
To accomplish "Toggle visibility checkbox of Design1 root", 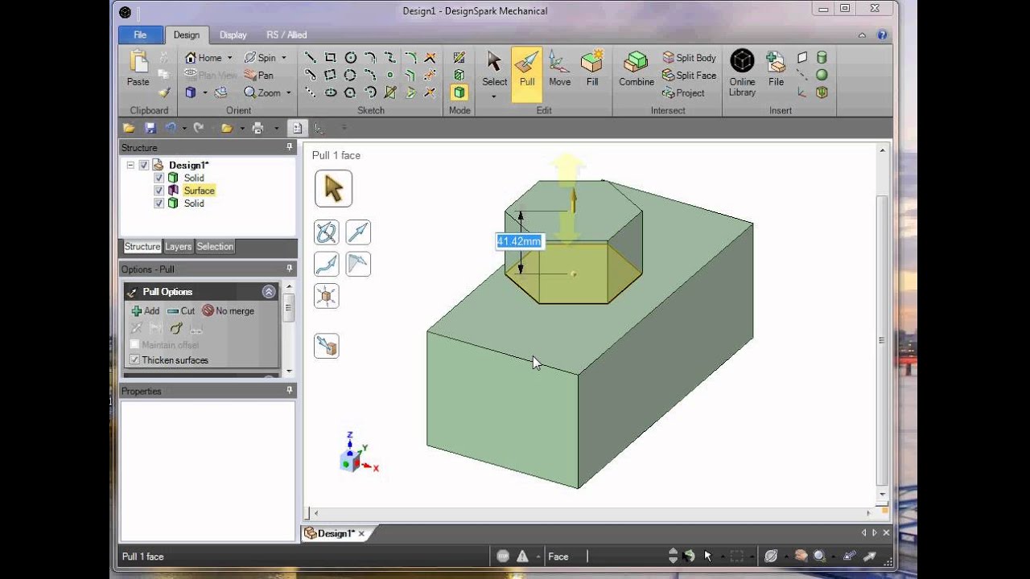I will point(144,165).
